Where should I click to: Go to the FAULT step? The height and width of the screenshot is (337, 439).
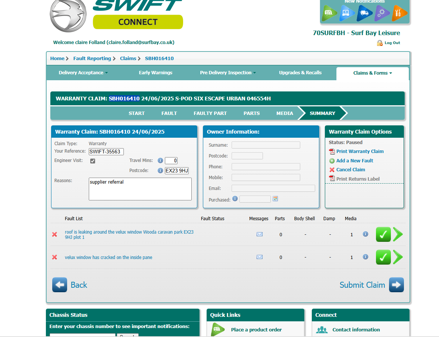[x=169, y=113]
